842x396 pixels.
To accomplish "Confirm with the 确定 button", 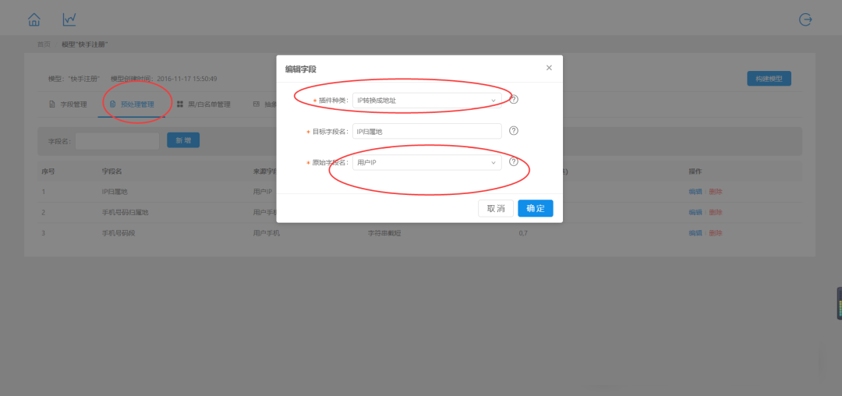I will click(x=536, y=208).
